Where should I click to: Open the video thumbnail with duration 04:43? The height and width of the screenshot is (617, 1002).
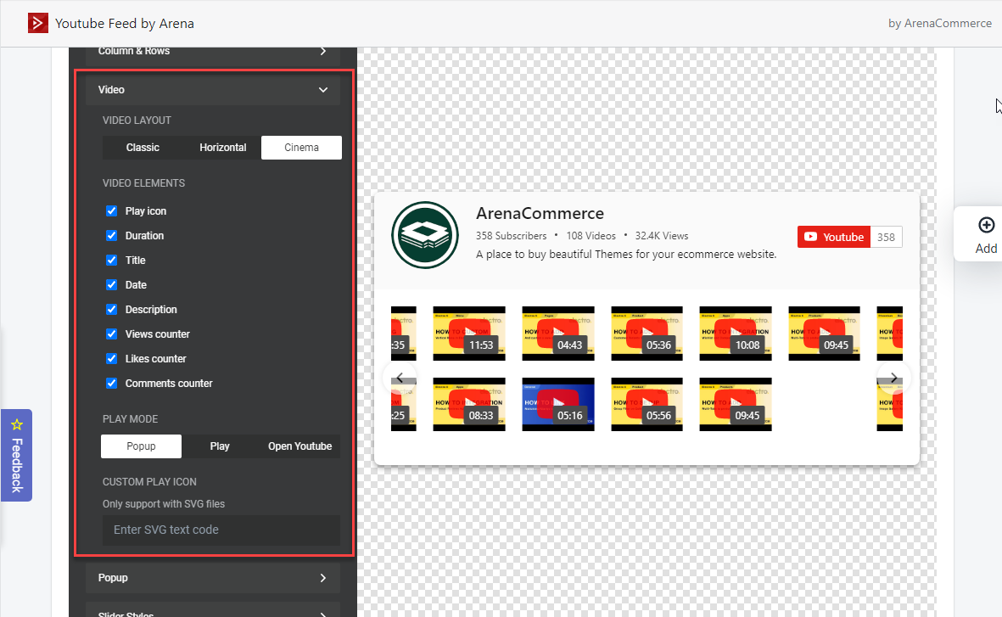click(558, 334)
